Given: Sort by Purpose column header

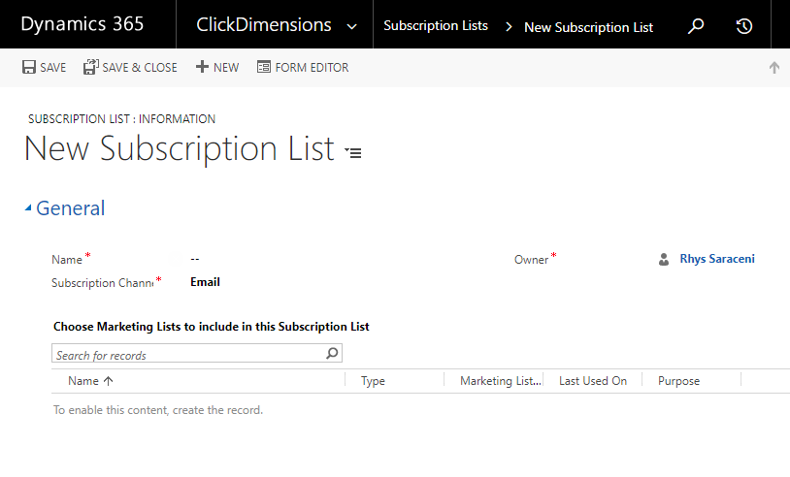Looking at the screenshot, I should tap(678, 381).
